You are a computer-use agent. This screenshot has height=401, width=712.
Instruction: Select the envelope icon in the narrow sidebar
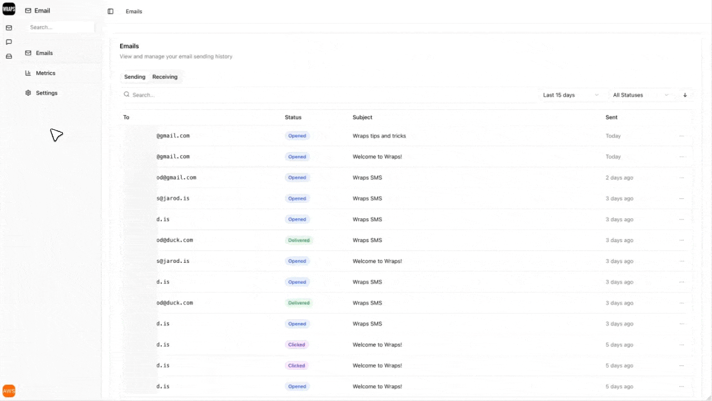point(8,27)
